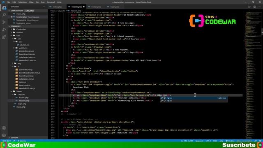
Task: Select the header.php editor tab
Action: tap(77, 7)
